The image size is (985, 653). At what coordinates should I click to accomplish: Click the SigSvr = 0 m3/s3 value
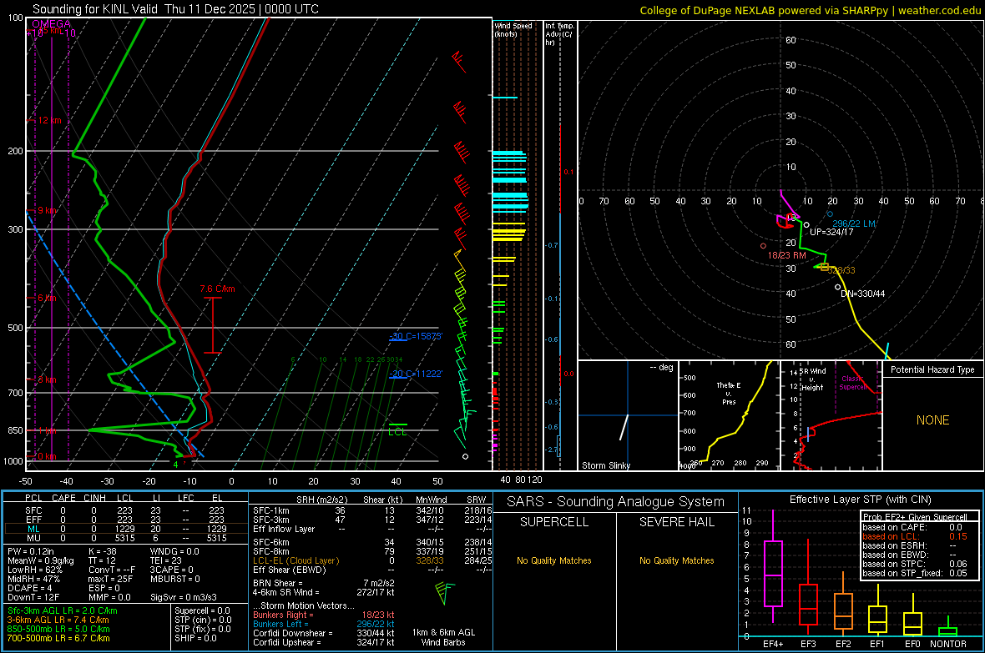coord(184,597)
